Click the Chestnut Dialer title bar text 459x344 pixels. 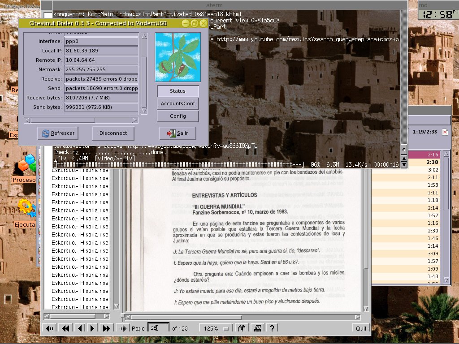click(x=98, y=23)
